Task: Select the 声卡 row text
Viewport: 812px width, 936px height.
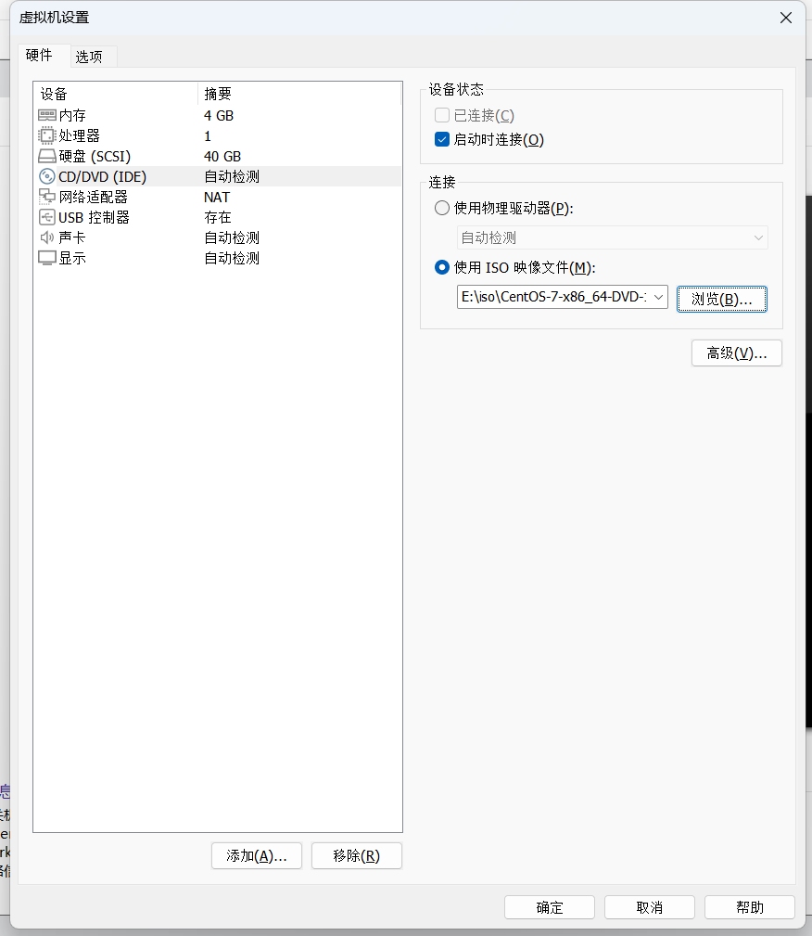Action: [x=72, y=237]
